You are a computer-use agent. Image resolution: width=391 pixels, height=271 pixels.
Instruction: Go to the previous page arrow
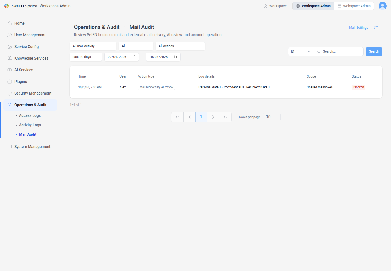pyautogui.click(x=190, y=117)
